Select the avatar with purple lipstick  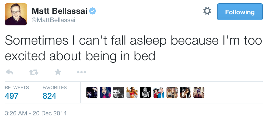(105, 92)
